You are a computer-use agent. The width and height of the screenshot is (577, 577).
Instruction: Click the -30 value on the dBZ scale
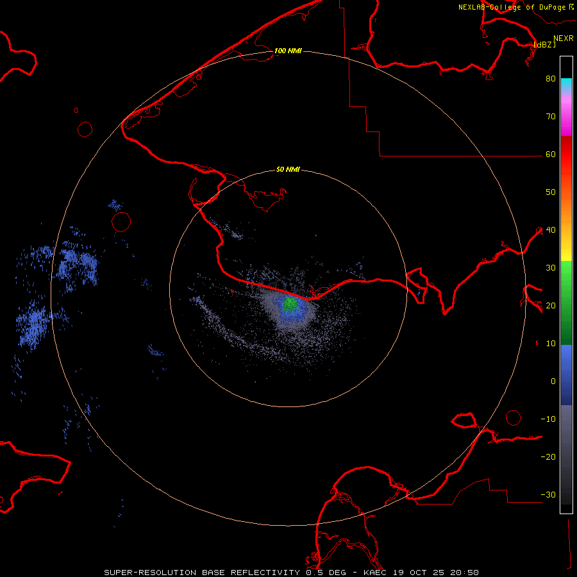click(x=548, y=495)
